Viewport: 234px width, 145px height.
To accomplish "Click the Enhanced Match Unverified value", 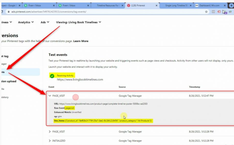I will tap(77, 112).
